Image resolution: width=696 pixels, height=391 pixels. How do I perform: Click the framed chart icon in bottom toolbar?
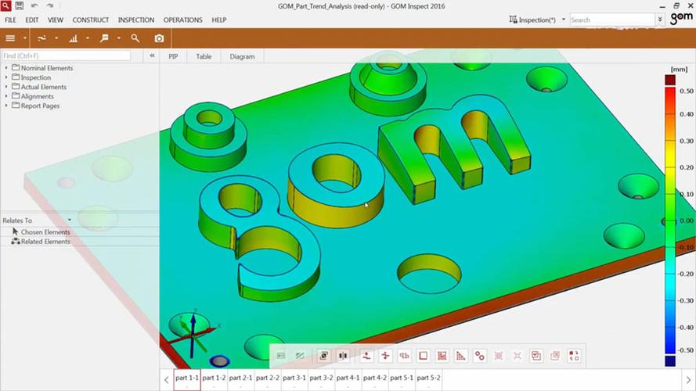coord(442,356)
